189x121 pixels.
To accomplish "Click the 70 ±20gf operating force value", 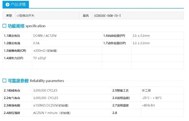I will coord(40,58).
